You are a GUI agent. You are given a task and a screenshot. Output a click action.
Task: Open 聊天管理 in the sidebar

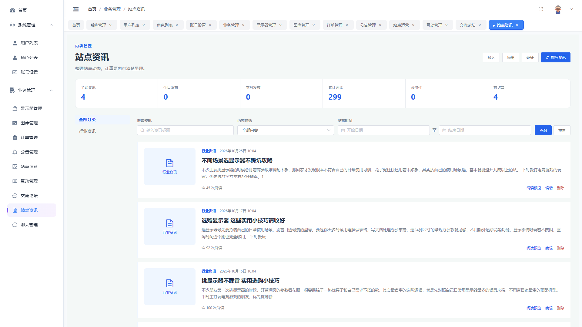pyautogui.click(x=32, y=225)
